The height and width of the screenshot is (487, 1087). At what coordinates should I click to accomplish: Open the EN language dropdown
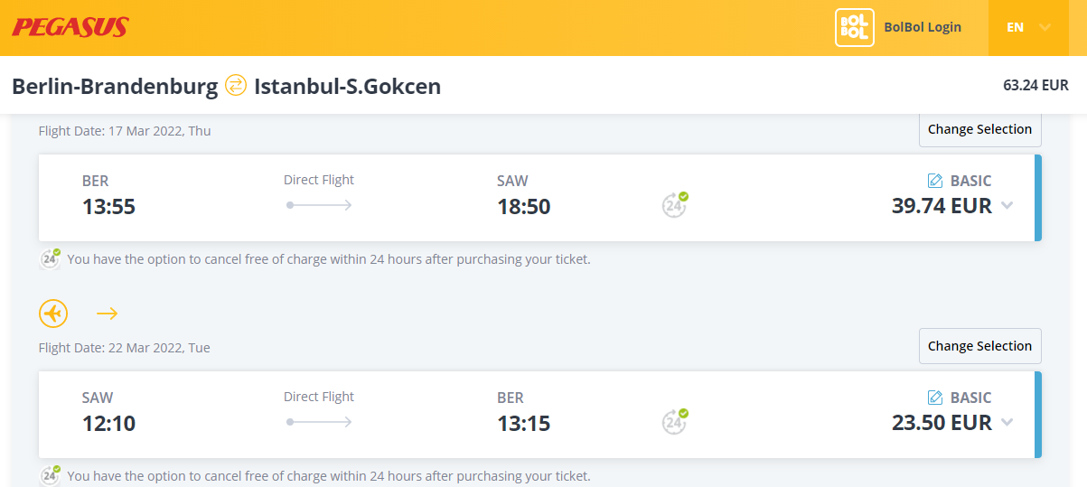point(1029,27)
